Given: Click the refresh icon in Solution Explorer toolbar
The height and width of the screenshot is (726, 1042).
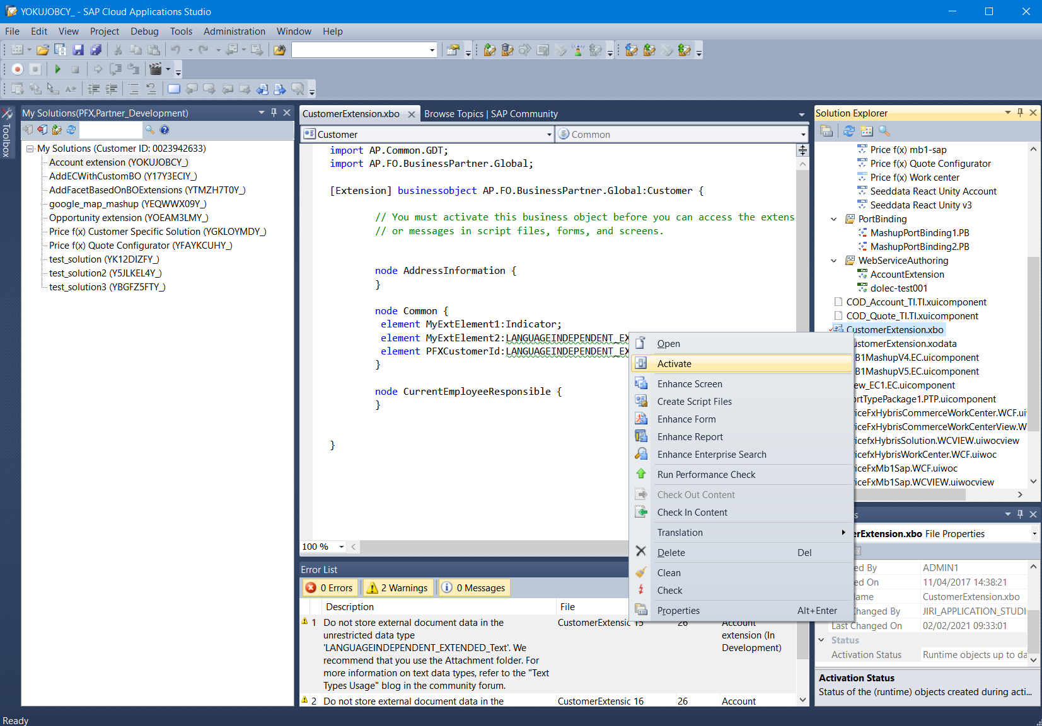Looking at the screenshot, I should 848,131.
